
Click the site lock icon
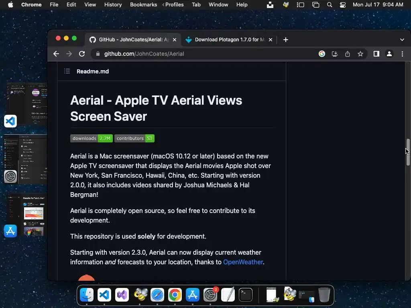(x=98, y=54)
